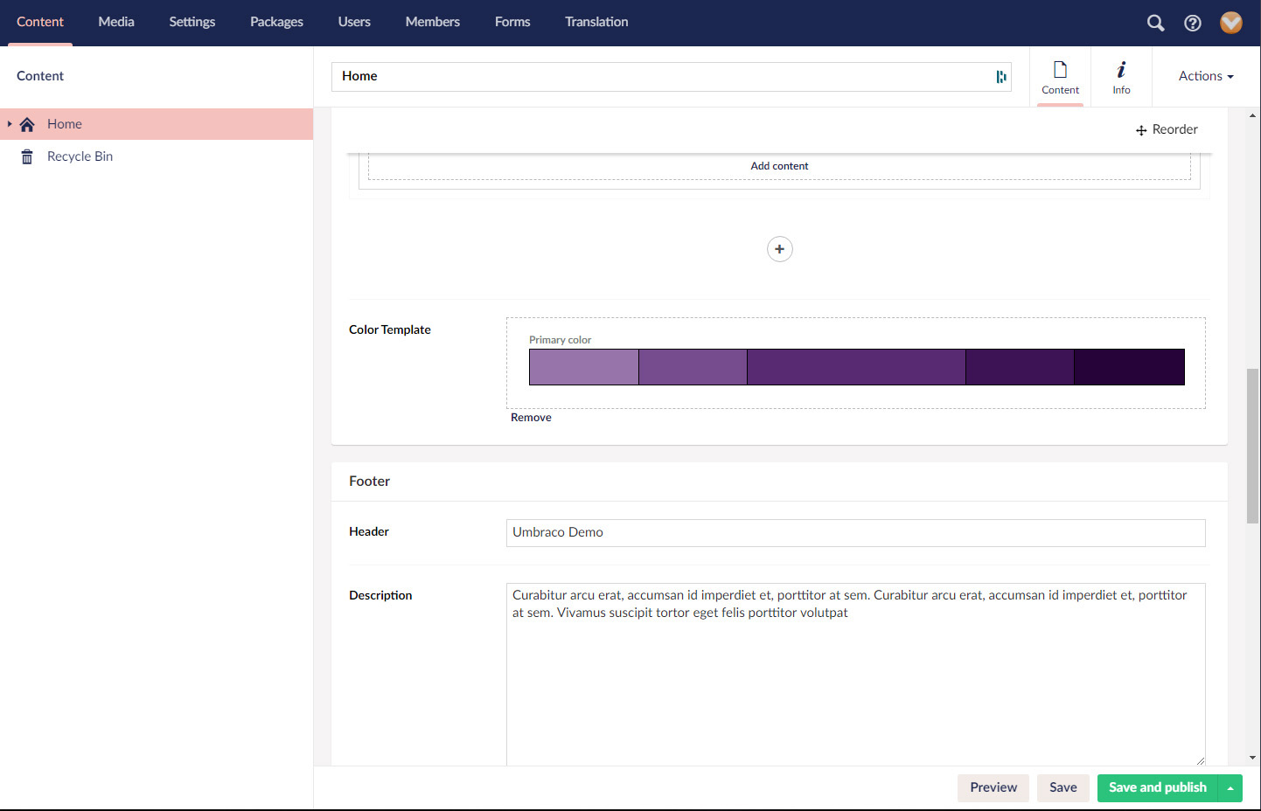Click the Home name input field
This screenshot has height=811, width=1261.
672,77
